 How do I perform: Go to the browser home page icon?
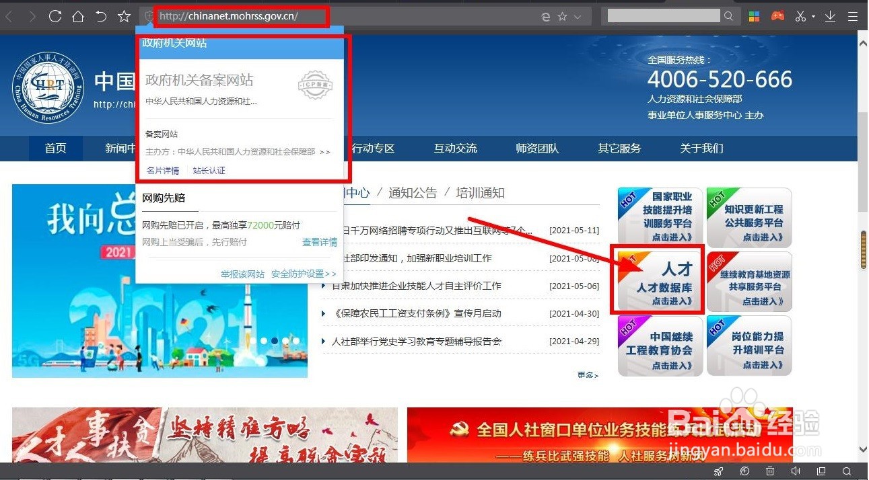78,16
